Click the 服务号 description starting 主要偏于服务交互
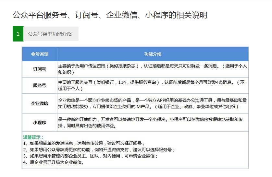This screenshot has height=177, width=272. [x=151, y=85]
